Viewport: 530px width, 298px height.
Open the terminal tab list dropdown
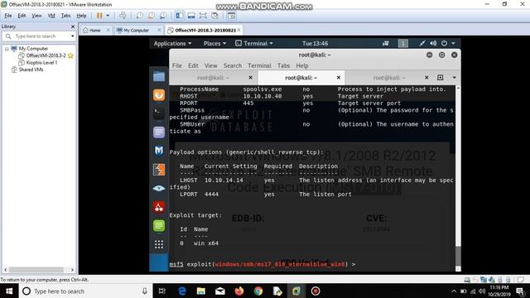click(x=455, y=78)
